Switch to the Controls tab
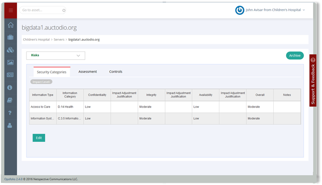The height and width of the screenshot is (185, 322). pyautogui.click(x=116, y=72)
